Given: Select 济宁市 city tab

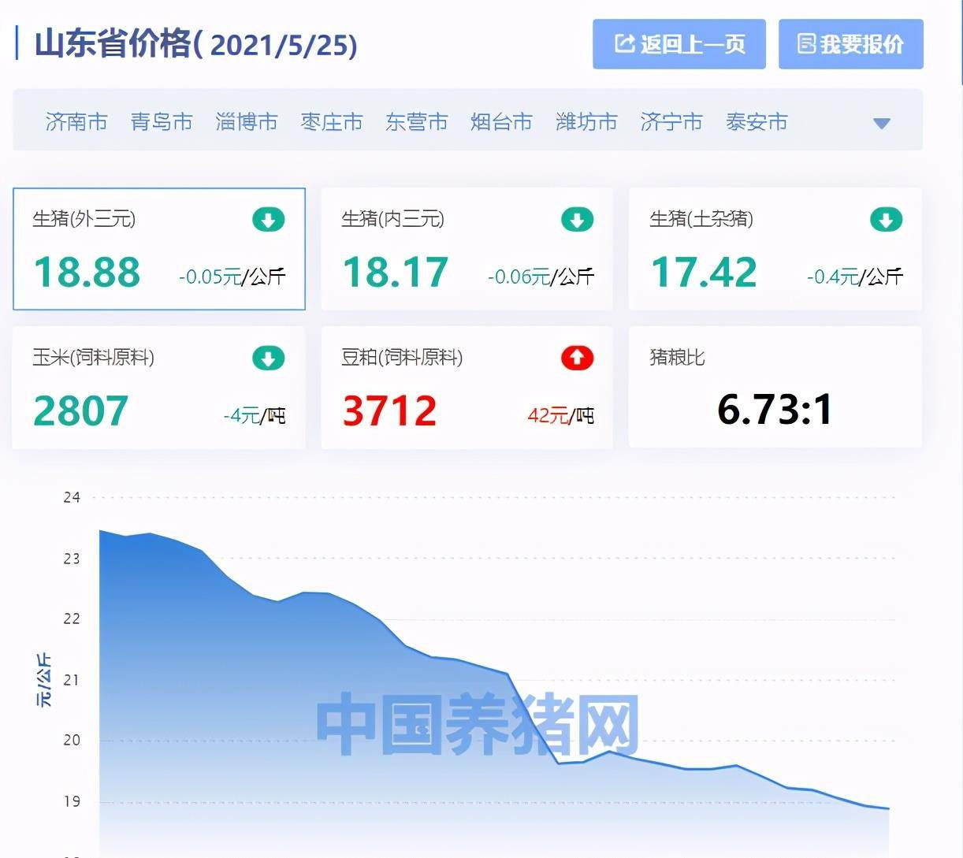Looking at the screenshot, I should tap(671, 122).
